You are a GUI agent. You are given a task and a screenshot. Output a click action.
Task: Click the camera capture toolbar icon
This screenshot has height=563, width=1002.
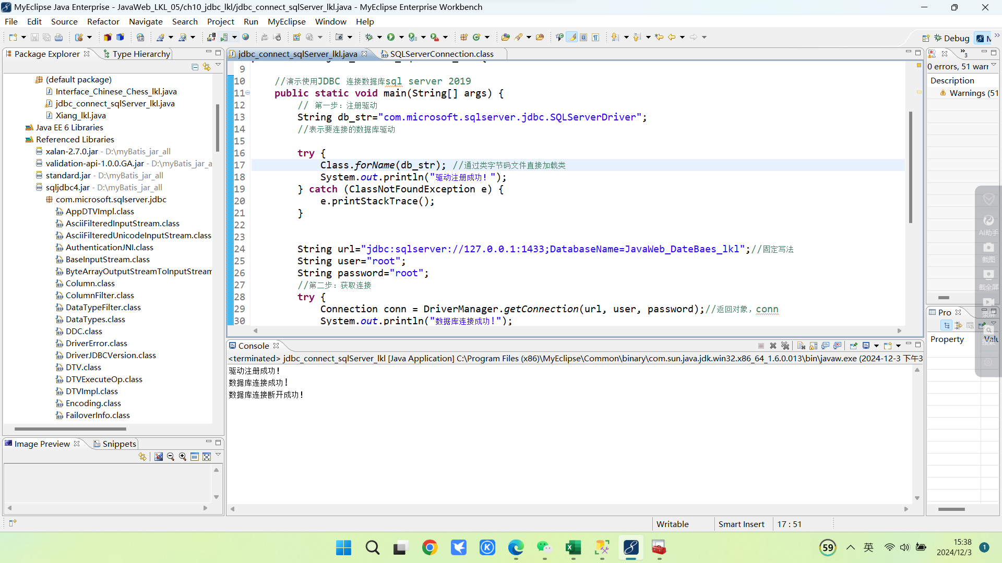pos(339,37)
